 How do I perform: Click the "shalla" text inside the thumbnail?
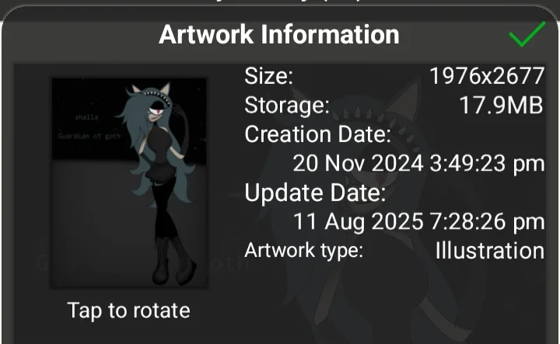click(86, 117)
